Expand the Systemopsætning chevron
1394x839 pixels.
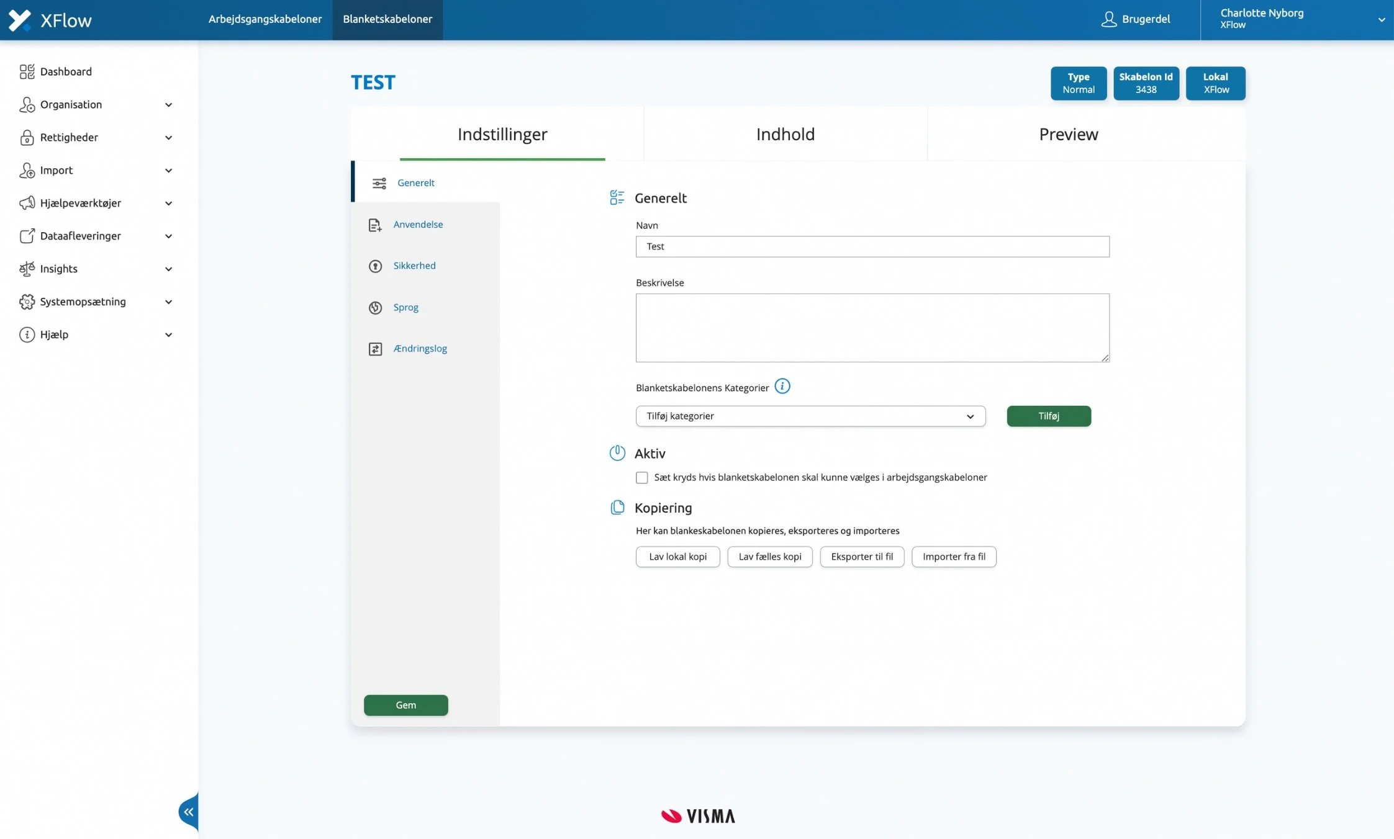(x=168, y=302)
